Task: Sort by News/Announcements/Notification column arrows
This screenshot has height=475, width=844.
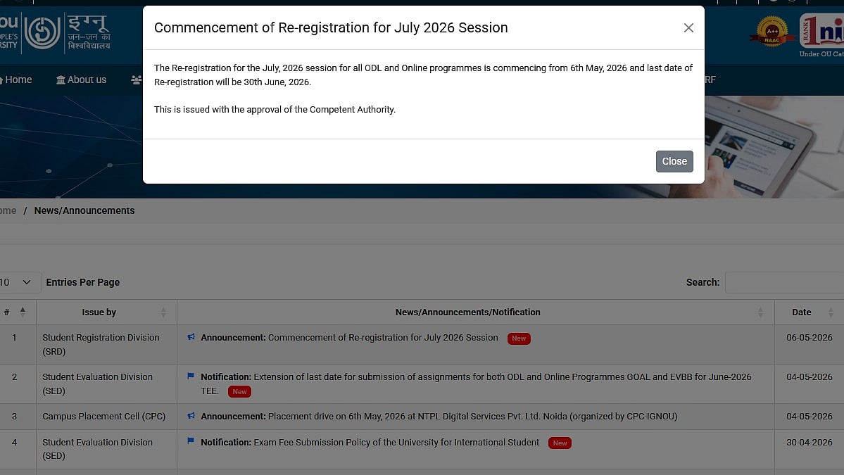Action: pos(760,312)
